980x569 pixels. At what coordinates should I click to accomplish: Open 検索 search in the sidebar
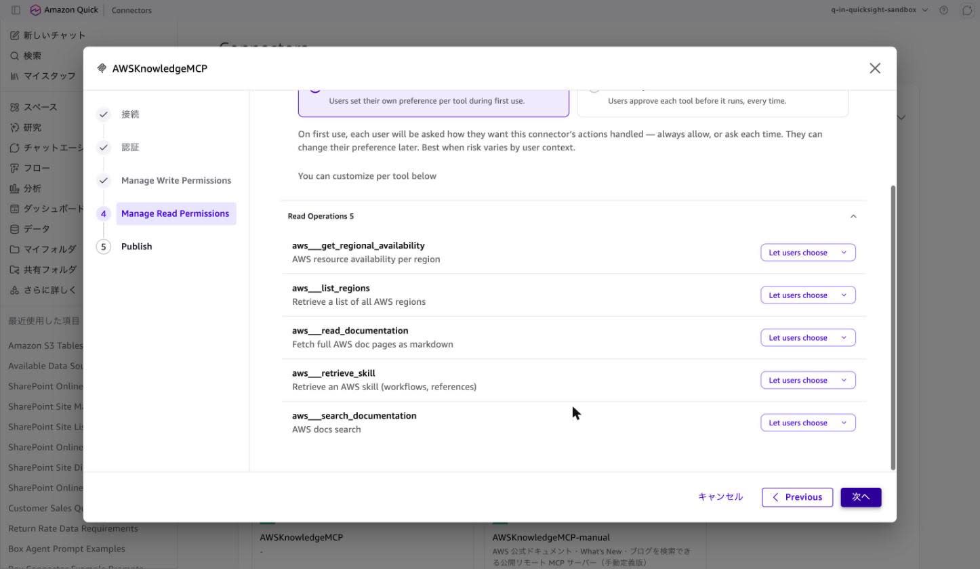click(26, 56)
